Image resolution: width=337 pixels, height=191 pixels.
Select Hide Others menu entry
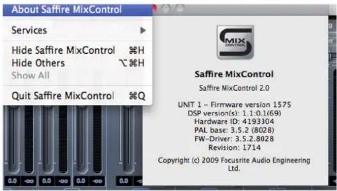click(x=77, y=63)
